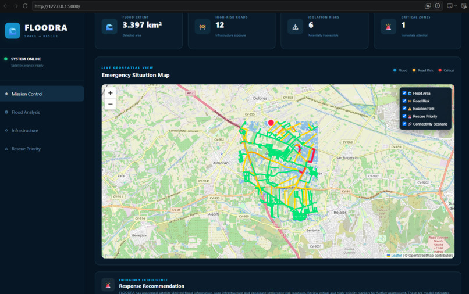Click the Isolation Risk layer triangle icon

tap(410, 109)
